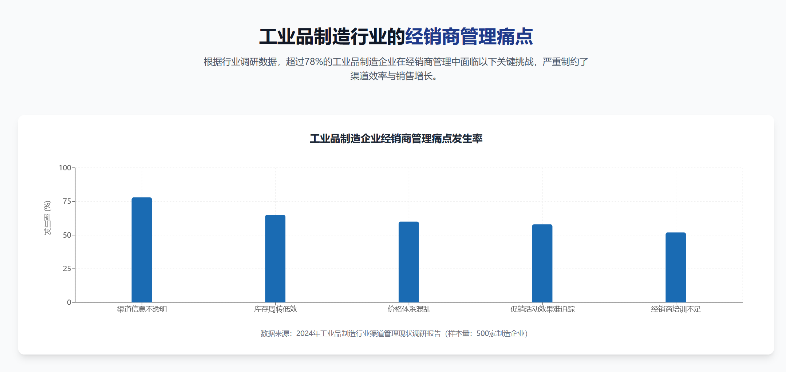Click the 75 tick on the y-axis

(67, 201)
